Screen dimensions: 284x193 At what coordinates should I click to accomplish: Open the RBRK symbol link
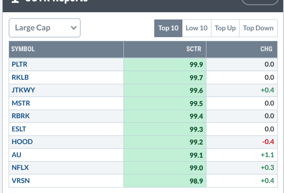(x=21, y=116)
